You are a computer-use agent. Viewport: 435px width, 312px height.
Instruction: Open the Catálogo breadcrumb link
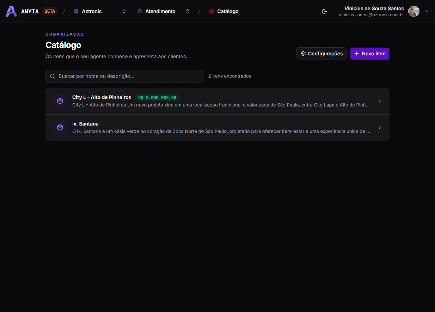pos(228,11)
